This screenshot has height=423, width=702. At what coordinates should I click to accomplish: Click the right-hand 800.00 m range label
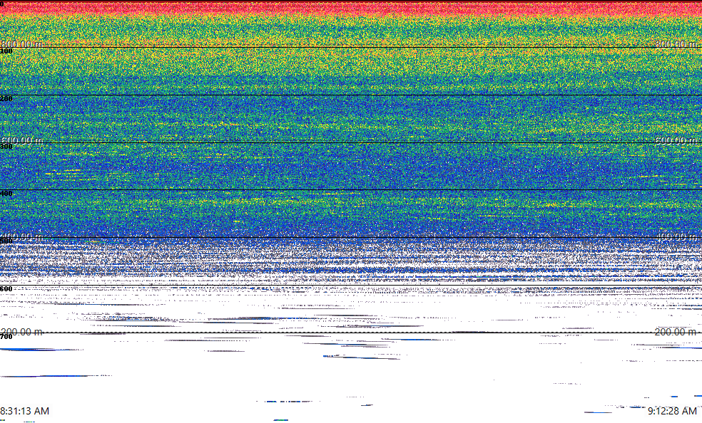pyautogui.click(x=676, y=43)
